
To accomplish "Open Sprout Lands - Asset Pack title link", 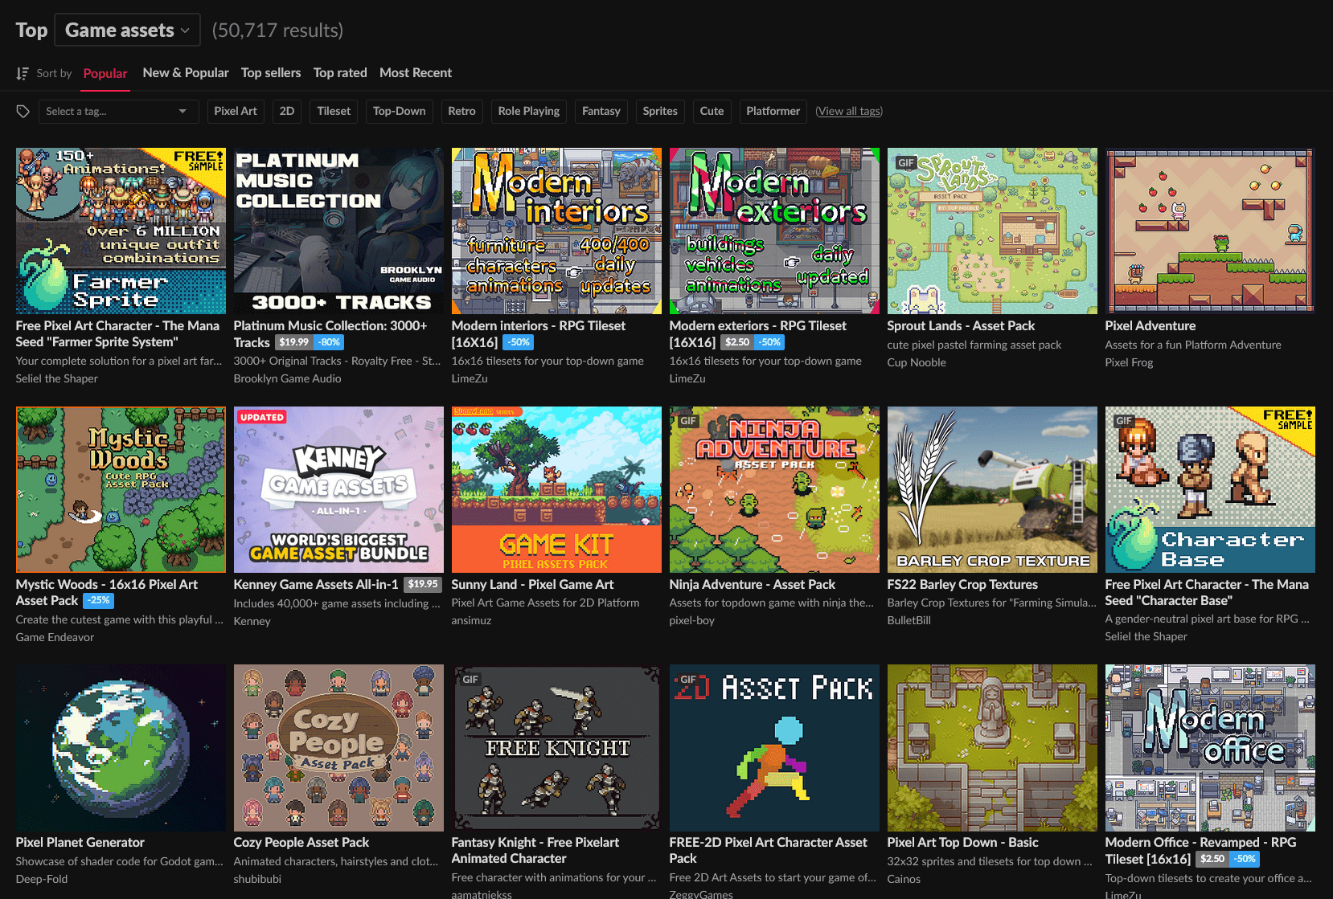I will (x=961, y=325).
